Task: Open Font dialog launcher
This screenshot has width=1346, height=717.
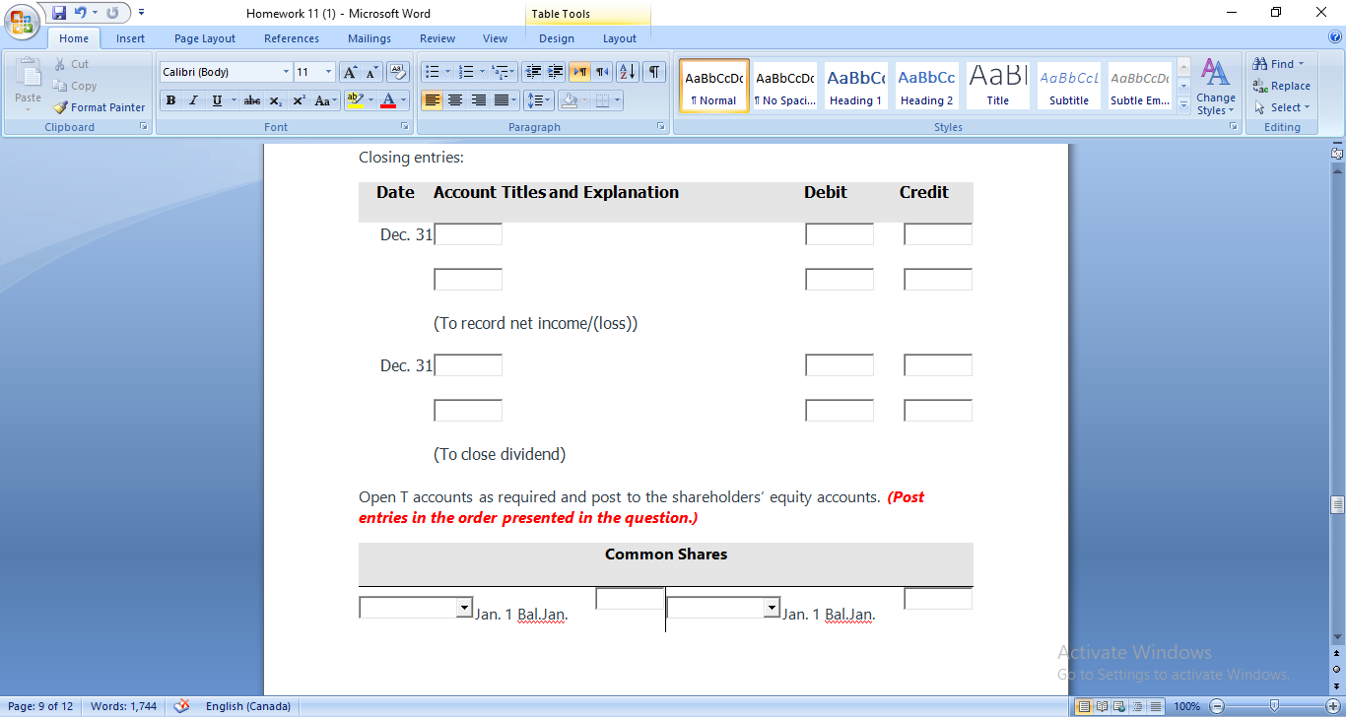Action: (404, 127)
